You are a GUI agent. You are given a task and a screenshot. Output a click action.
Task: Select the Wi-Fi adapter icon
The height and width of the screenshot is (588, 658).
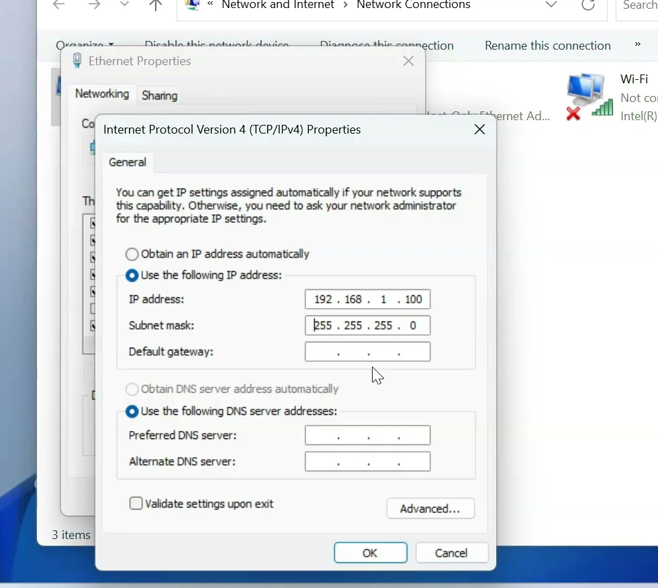[590, 97]
